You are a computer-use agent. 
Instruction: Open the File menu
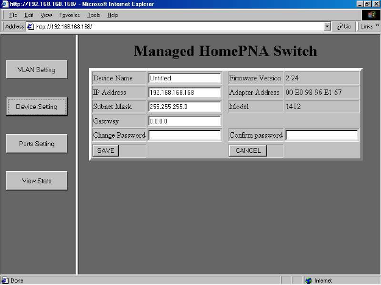coord(13,15)
